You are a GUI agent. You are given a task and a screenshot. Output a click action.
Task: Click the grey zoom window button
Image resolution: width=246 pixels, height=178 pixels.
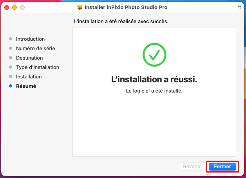22,7
